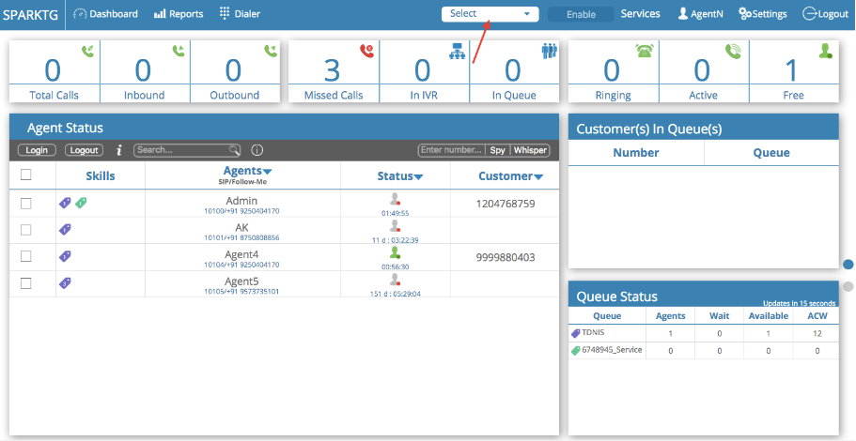Viewport: 856px width, 441px height.
Task: Click Admin's green skill tag icon
Action: pos(81,203)
